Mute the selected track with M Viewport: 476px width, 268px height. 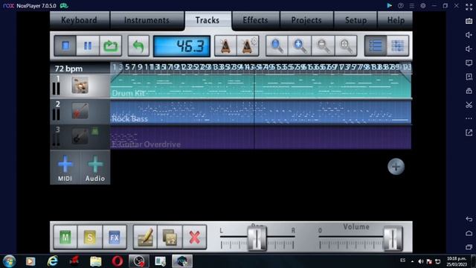65,237
